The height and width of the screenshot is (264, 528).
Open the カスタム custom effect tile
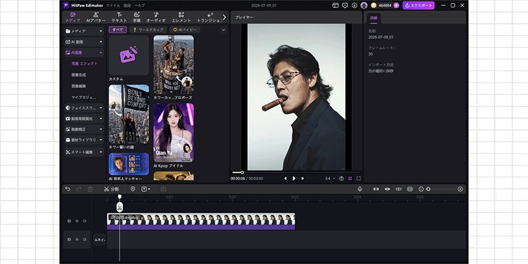pos(129,55)
